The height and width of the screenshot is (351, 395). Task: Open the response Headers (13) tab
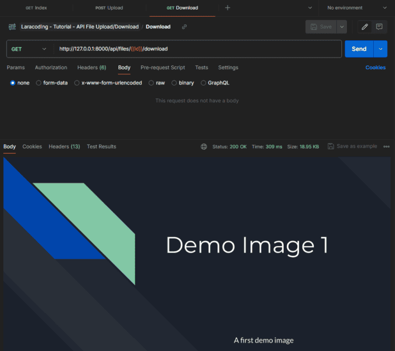pyautogui.click(x=64, y=146)
